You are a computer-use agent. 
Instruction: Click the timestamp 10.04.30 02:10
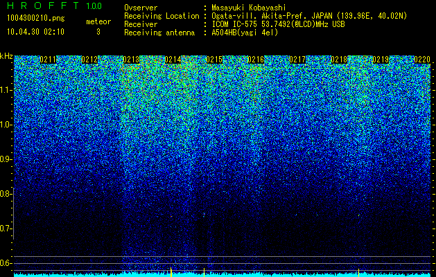(x=35, y=32)
